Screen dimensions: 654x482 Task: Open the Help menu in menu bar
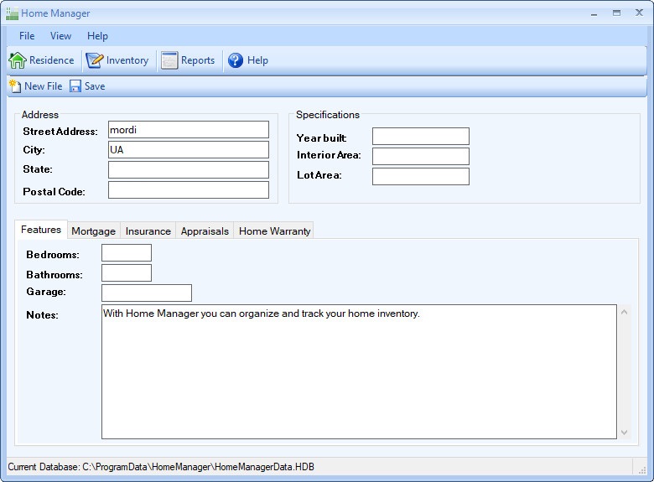[97, 36]
